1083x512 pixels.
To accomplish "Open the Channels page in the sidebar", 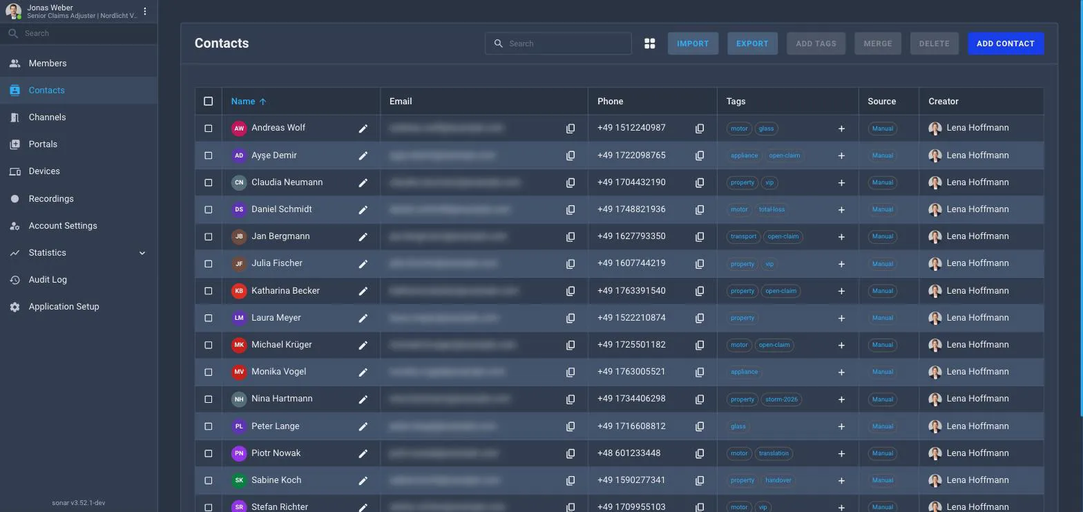I will [79, 117].
